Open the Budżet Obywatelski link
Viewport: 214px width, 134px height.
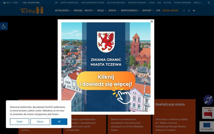point(70,3)
